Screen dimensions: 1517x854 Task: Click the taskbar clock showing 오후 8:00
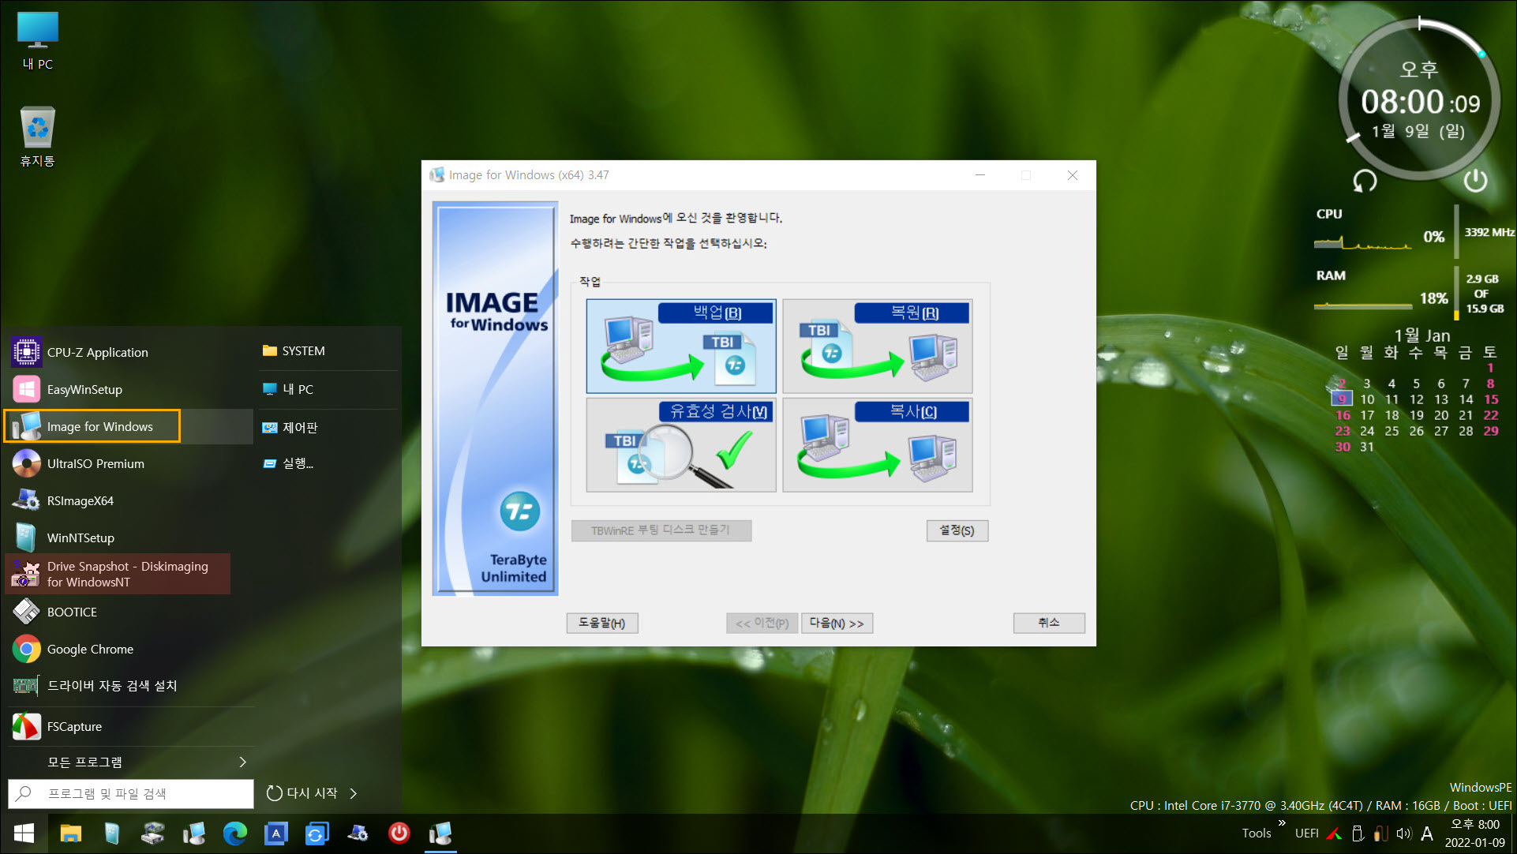pyautogui.click(x=1475, y=833)
